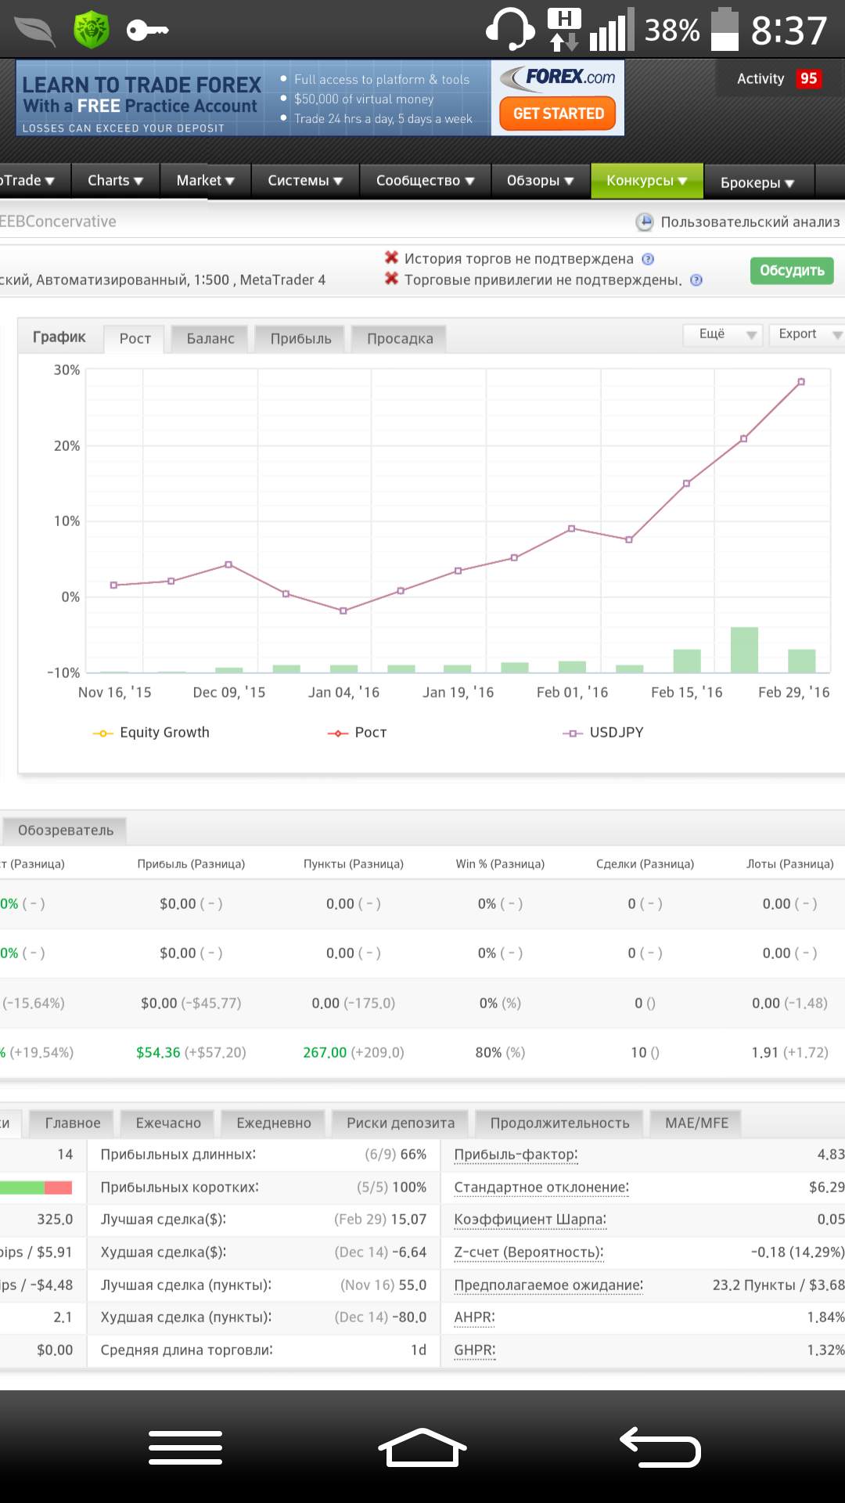Switch to the Просадка chart tab
The height and width of the screenshot is (1503, 845).
click(x=400, y=339)
